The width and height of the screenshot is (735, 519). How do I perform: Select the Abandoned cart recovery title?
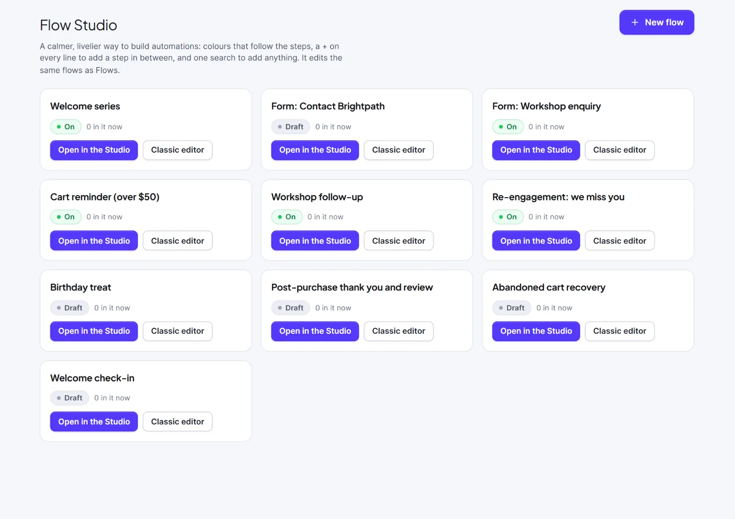pos(549,287)
